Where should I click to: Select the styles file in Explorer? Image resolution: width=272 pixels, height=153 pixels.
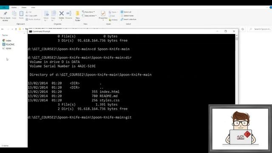tap(7, 48)
